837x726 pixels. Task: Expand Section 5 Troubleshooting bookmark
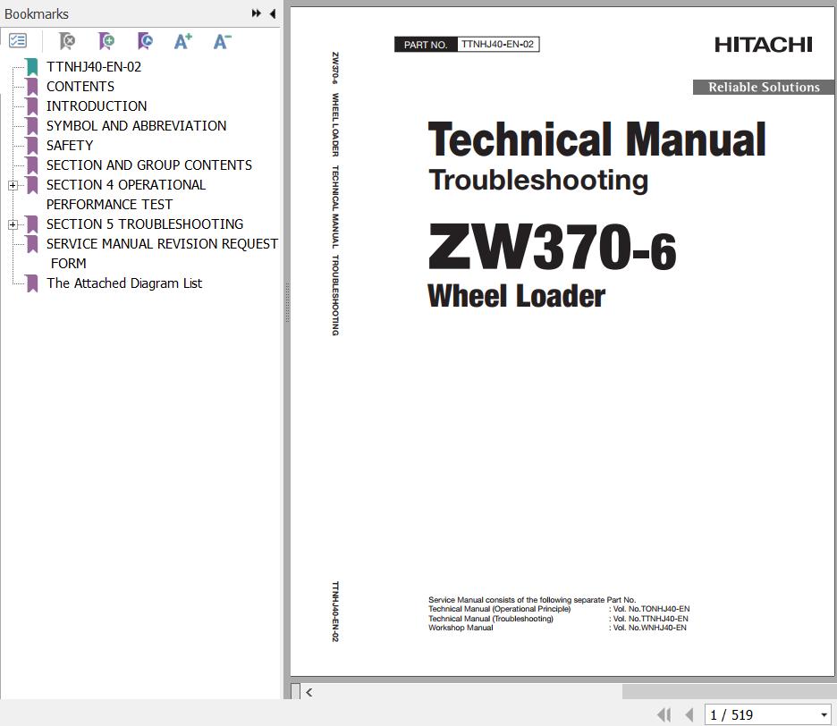pyautogui.click(x=13, y=224)
